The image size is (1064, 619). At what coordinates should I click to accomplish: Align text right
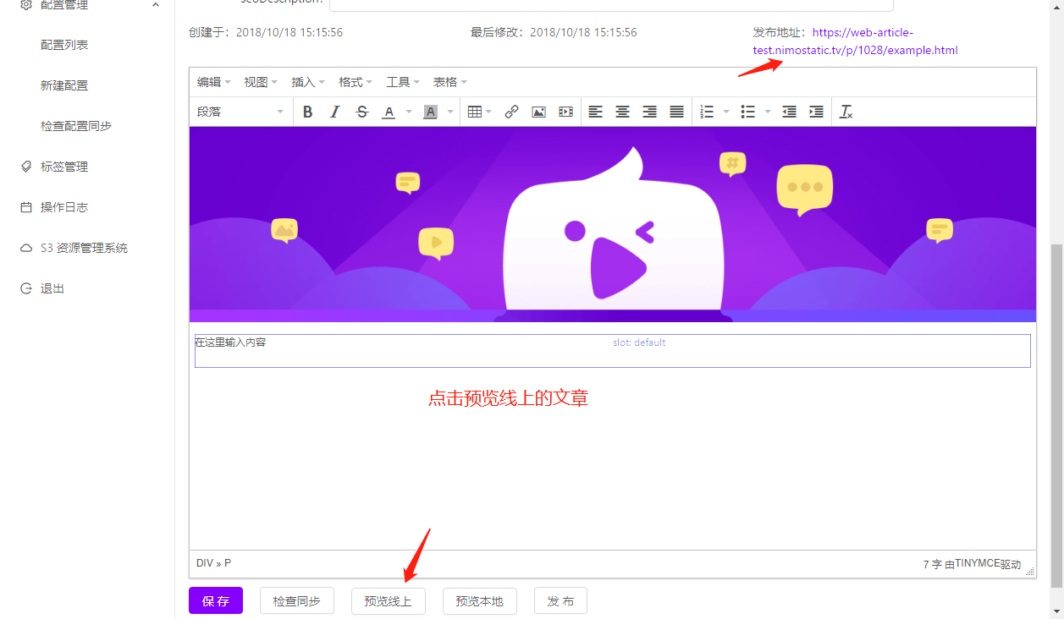click(649, 112)
